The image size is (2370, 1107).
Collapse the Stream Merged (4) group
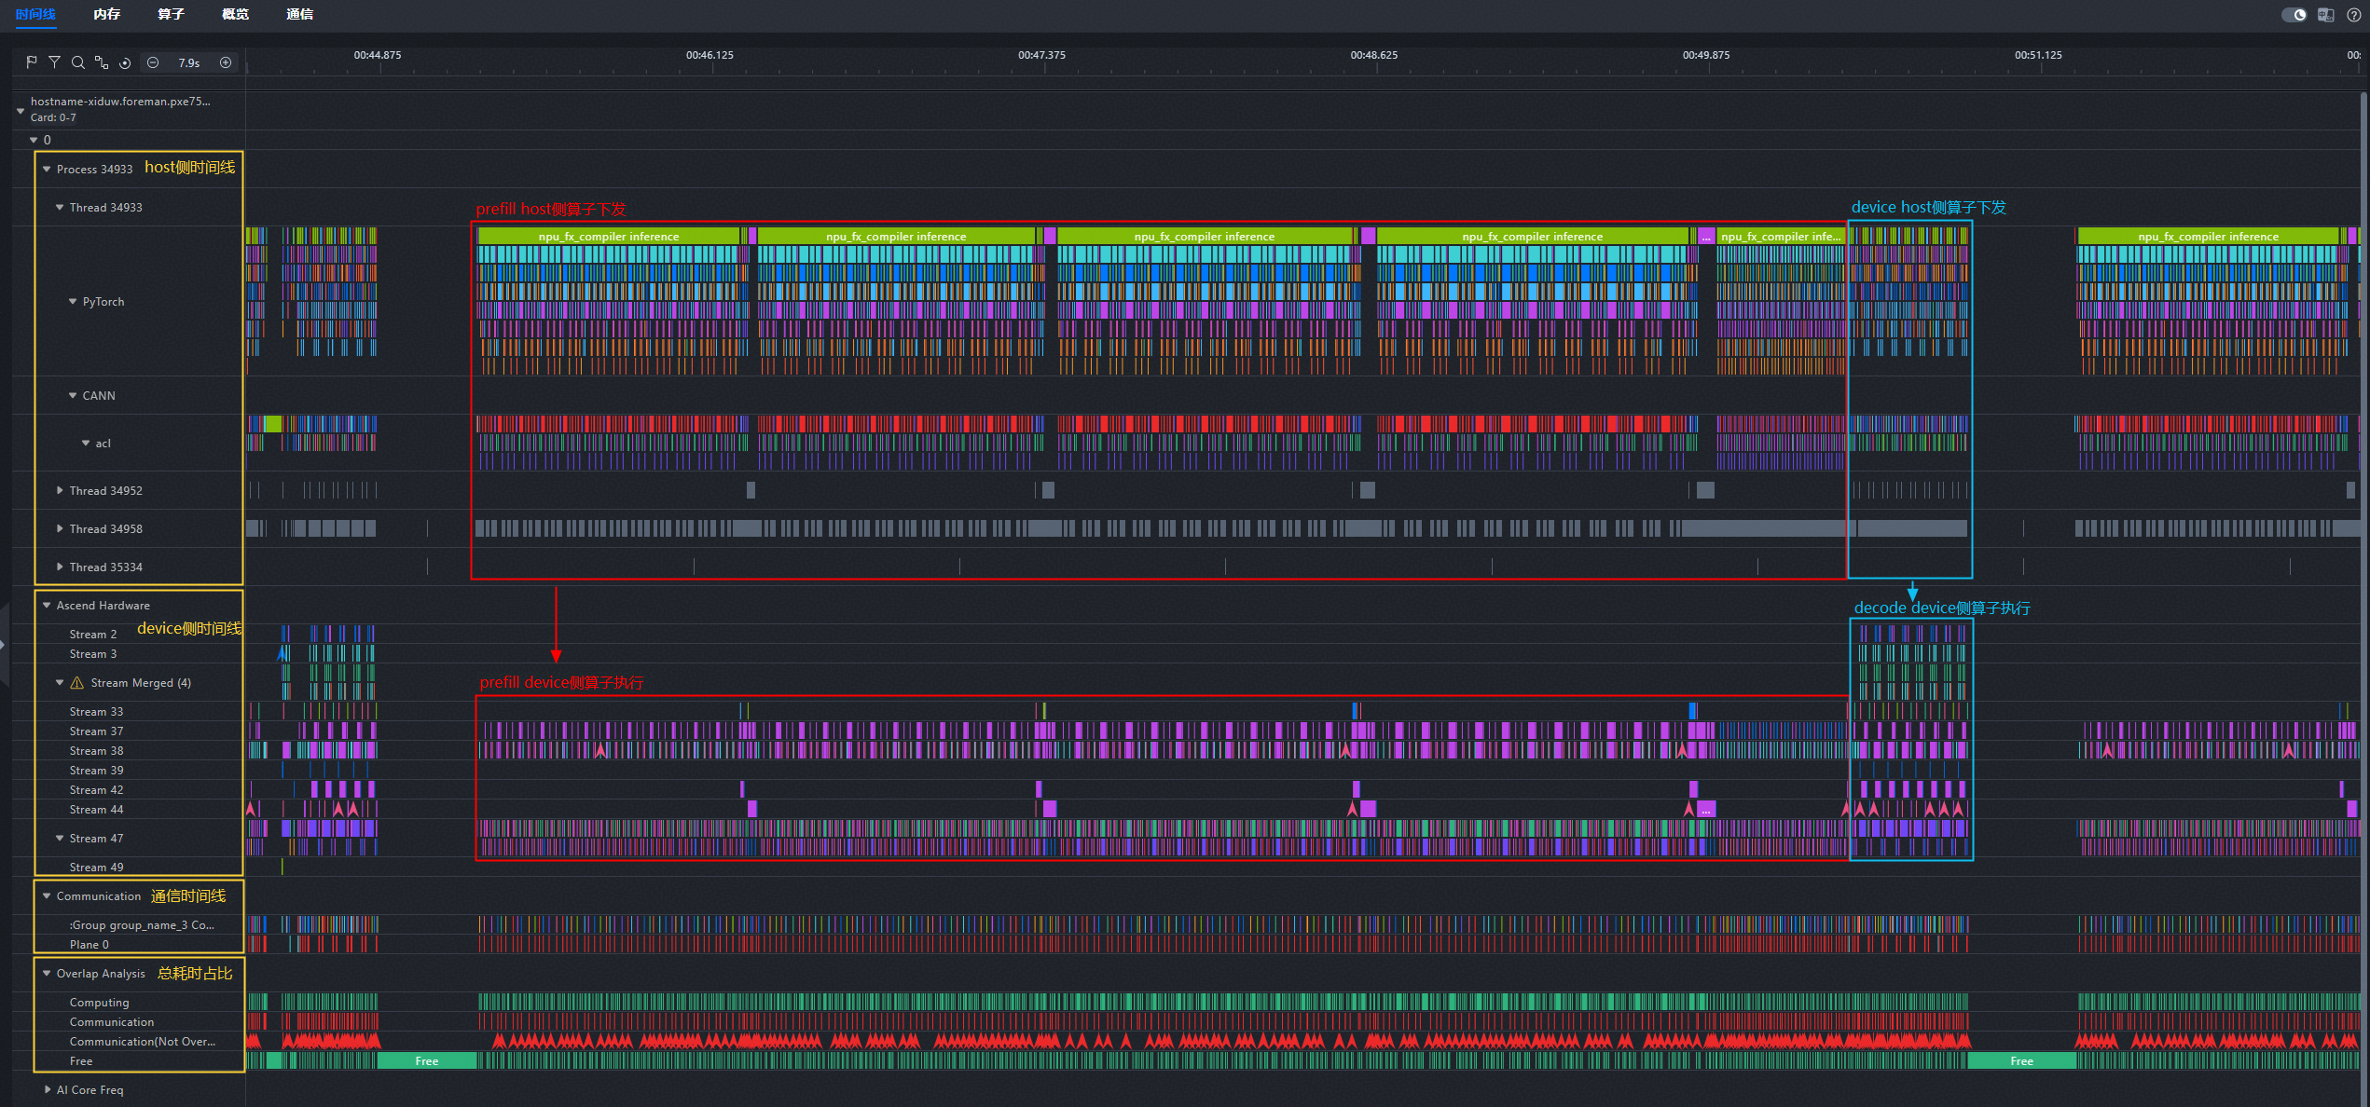[60, 683]
